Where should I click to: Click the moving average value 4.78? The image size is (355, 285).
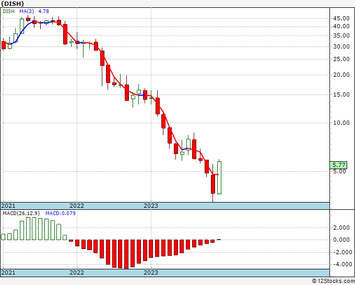[x=43, y=11]
